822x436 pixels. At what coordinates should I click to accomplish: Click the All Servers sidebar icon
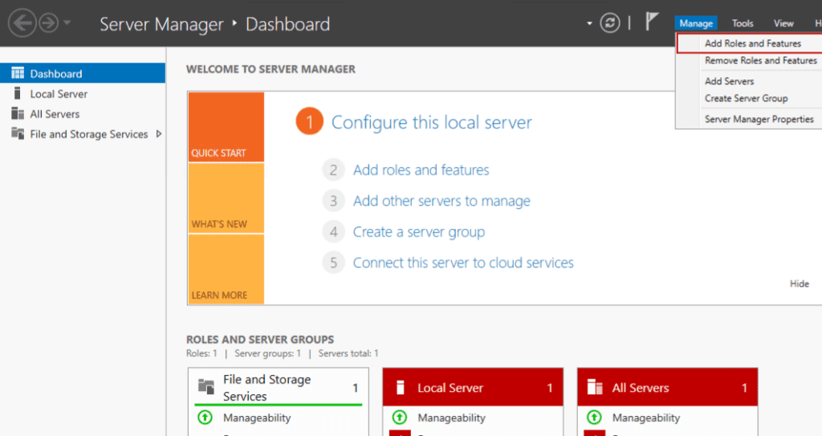coord(18,114)
